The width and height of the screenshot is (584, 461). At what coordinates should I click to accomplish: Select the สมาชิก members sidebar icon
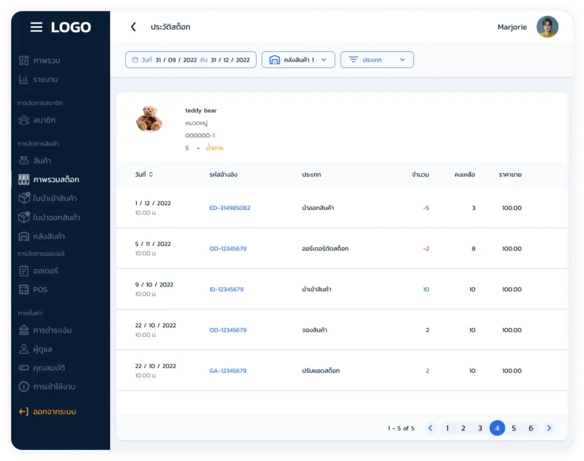24,120
